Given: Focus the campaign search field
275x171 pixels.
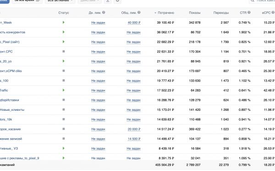Looking at the screenshot, I should [262, 1].
